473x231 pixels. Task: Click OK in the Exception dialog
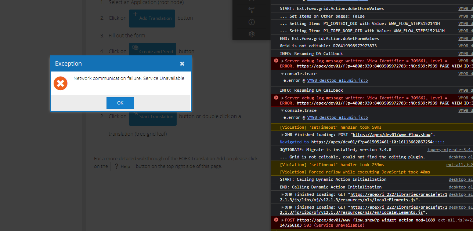pyautogui.click(x=120, y=103)
